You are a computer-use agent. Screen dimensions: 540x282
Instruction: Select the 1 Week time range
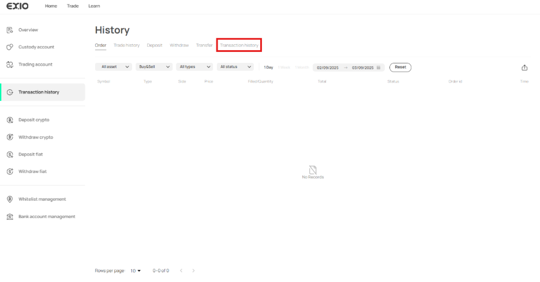284,67
